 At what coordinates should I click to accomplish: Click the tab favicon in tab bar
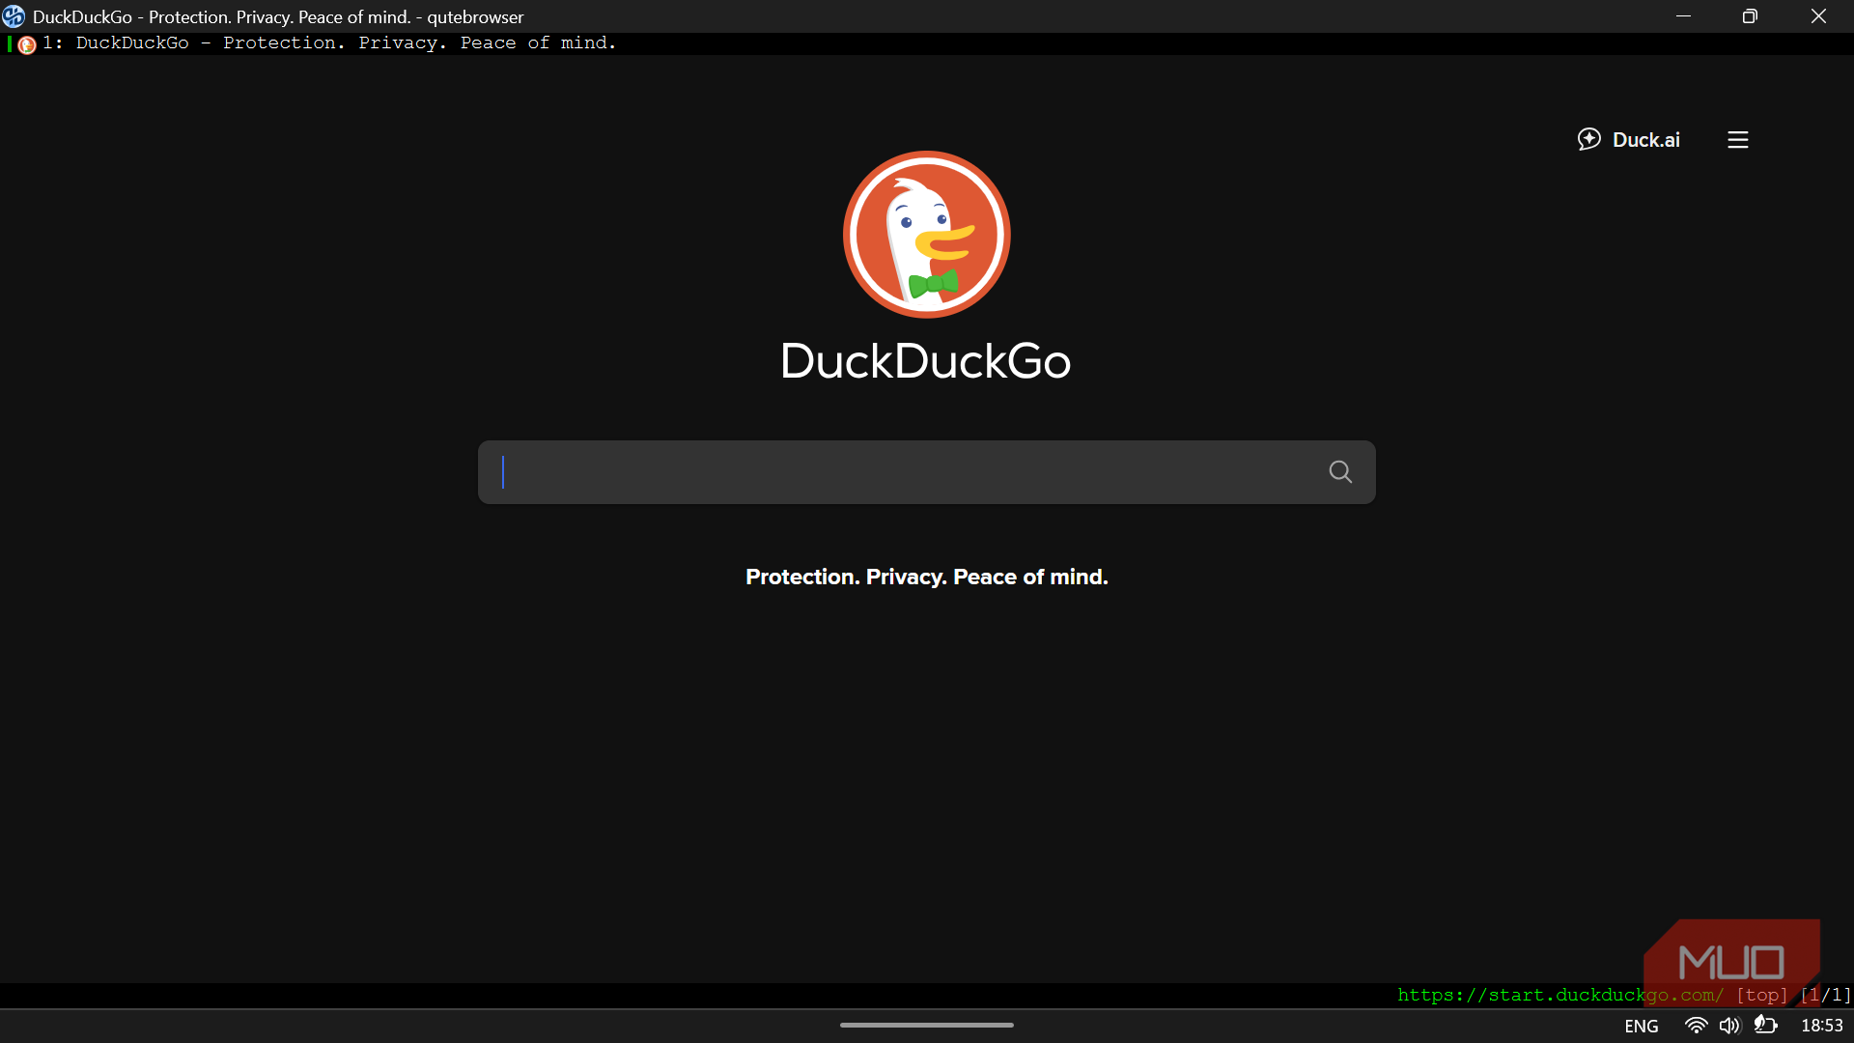27,44
